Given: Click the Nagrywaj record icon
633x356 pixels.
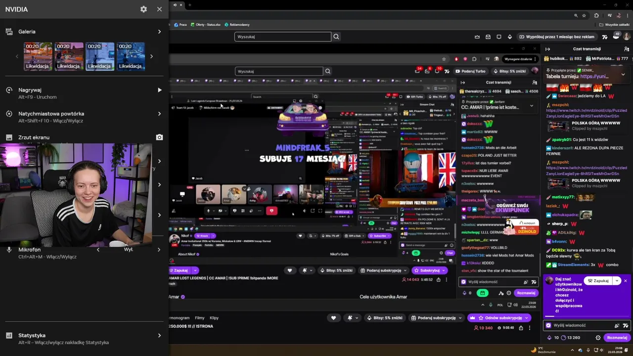Looking at the screenshot, I should pyautogui.click(x=9, y=90).
